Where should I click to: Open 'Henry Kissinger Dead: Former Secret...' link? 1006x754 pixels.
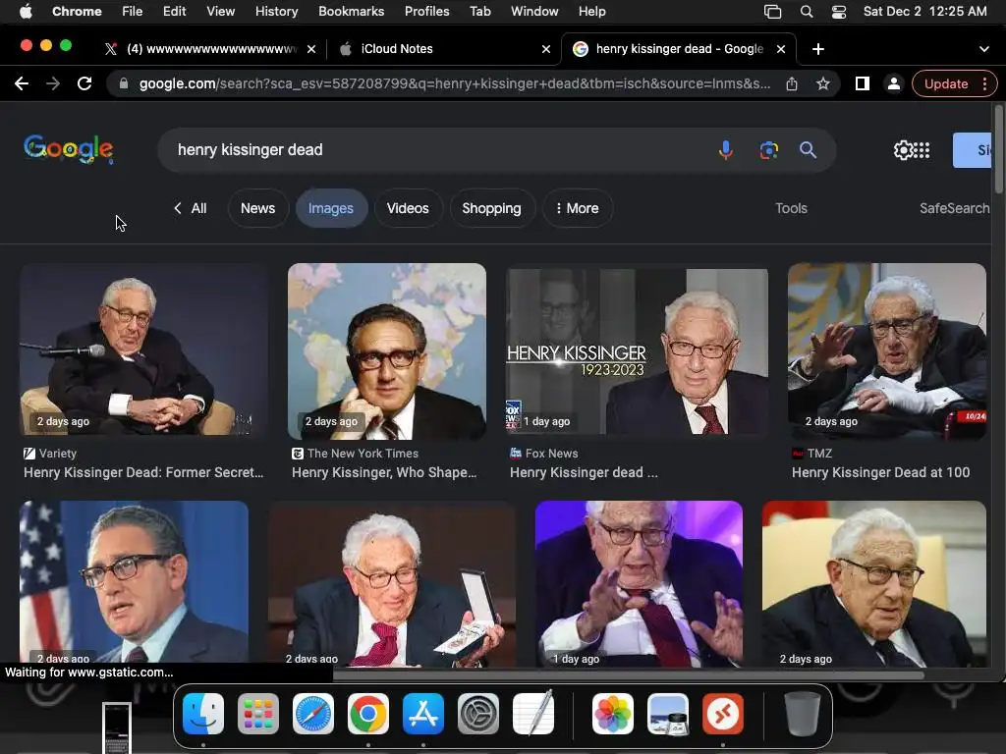pyautogui.click(x=143, y=472)
